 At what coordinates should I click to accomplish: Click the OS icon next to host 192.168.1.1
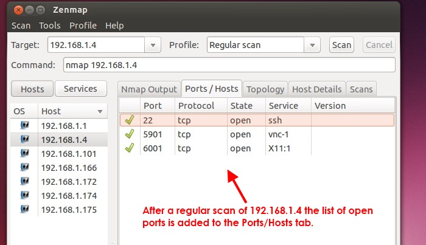pyautogui.click(x=25, y=125)
